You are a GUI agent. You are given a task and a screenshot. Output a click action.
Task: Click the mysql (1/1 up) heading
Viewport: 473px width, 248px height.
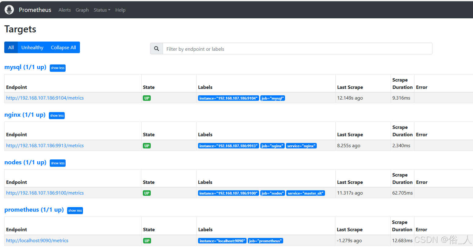click(x=25, y=67)
